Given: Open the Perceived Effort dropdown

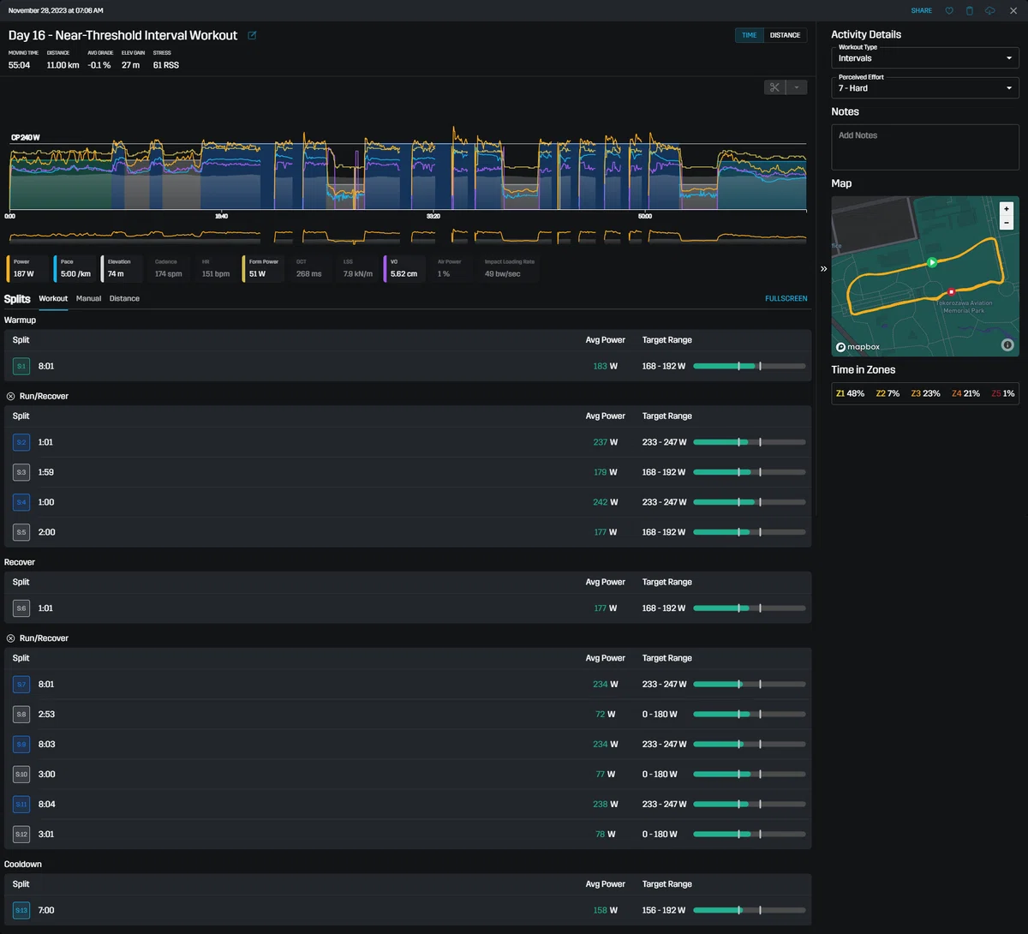Looking at the screenshot, I should tap(925, 87).
